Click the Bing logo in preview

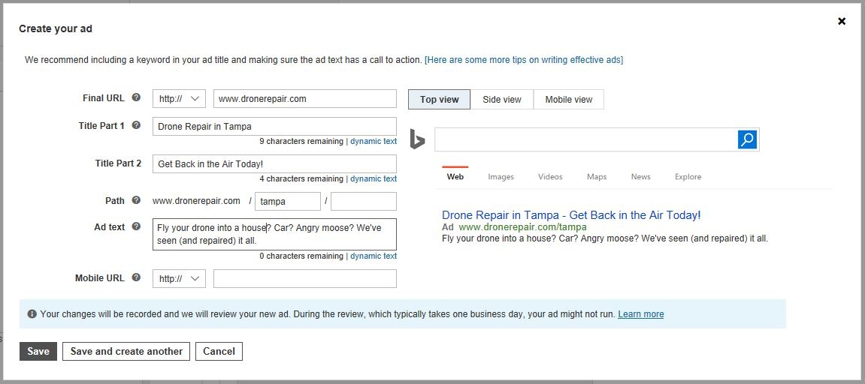click(x=417, y=139)
